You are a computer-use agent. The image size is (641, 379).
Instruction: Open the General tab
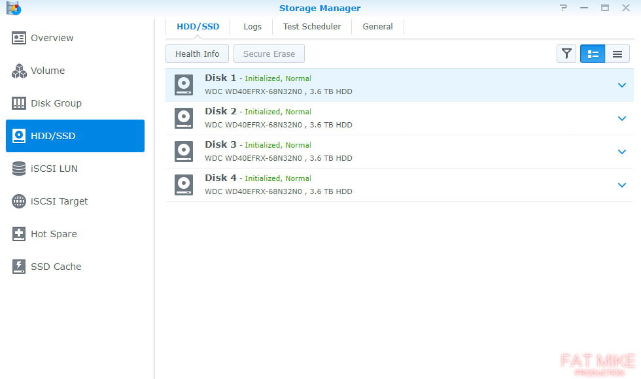(x=378, y=27)
